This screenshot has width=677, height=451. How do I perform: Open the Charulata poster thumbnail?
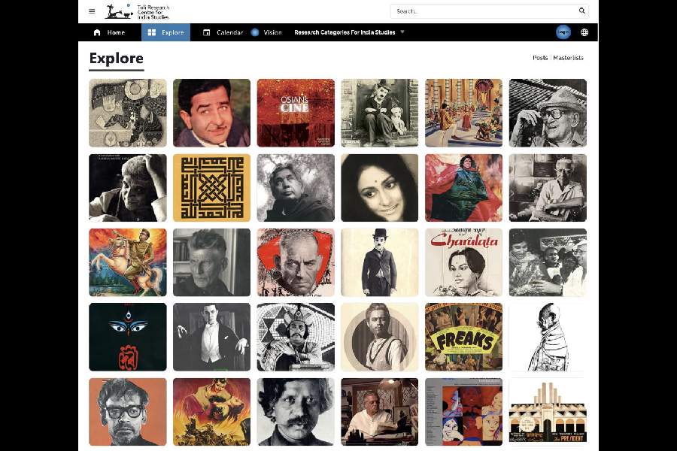pyautogui.click(x=463, y=262)
